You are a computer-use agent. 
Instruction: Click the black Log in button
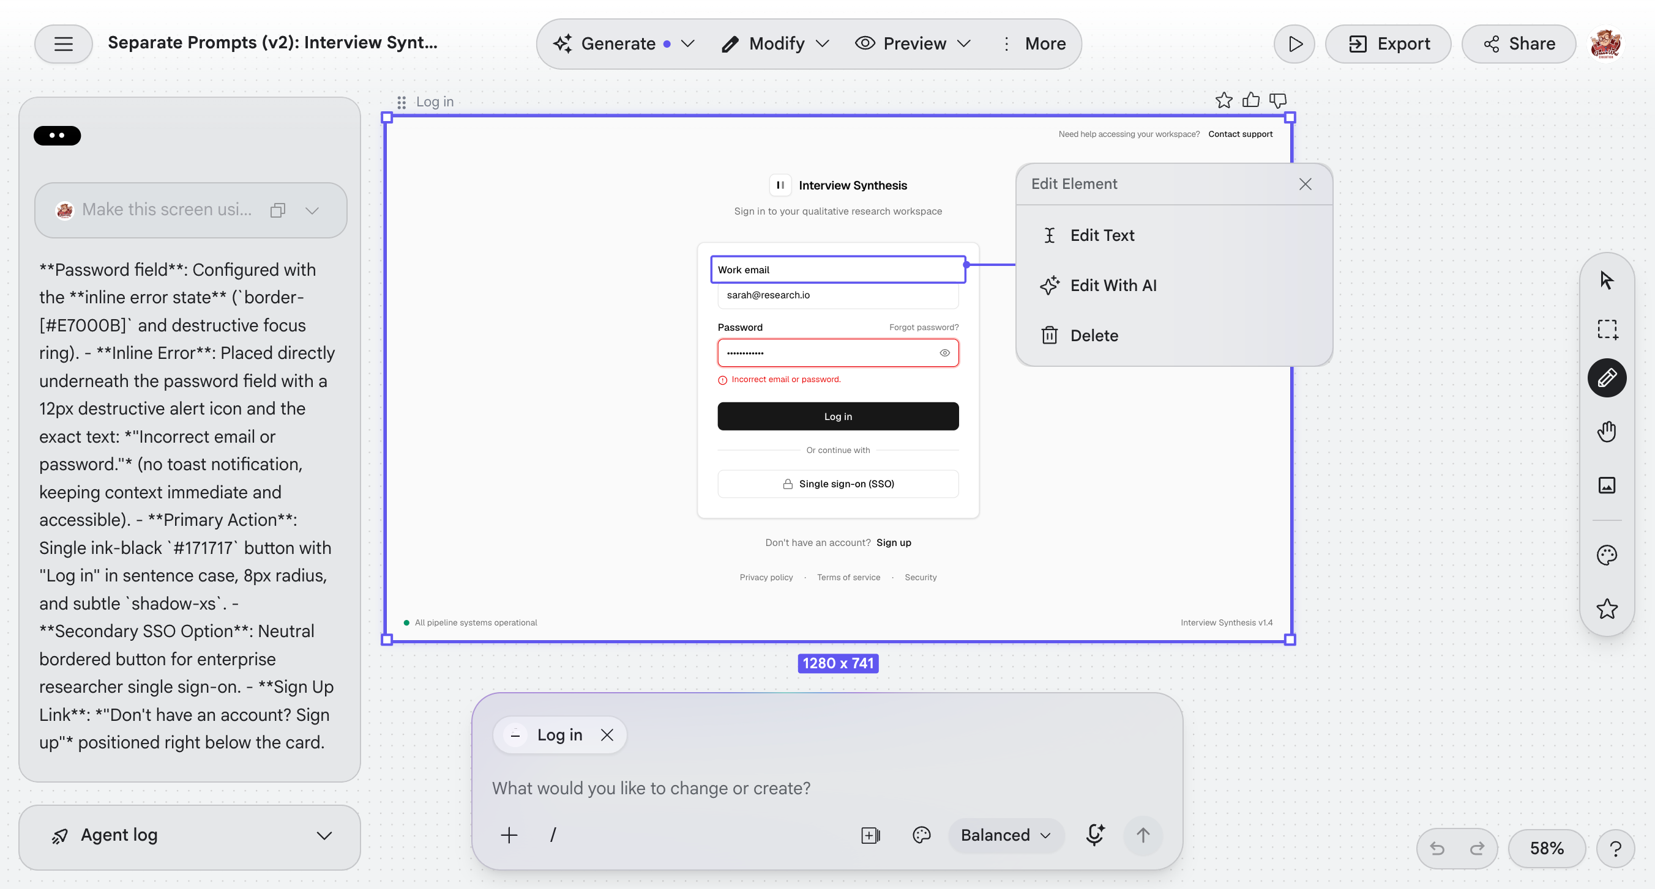pyautogui.click(x=838, y=416)
